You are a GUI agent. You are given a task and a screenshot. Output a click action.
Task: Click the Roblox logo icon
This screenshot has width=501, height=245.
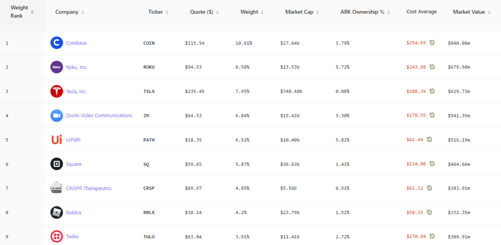[x=57, y=212]
